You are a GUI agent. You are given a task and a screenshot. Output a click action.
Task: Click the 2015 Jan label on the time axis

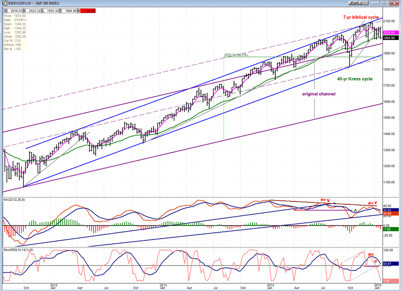coord(377,286)
